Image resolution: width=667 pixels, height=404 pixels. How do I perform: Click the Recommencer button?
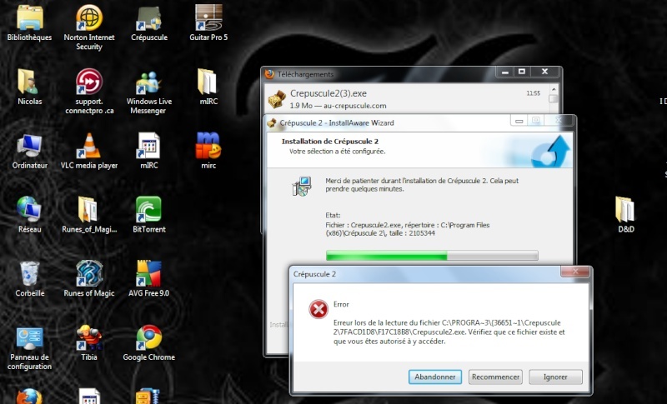495,377
